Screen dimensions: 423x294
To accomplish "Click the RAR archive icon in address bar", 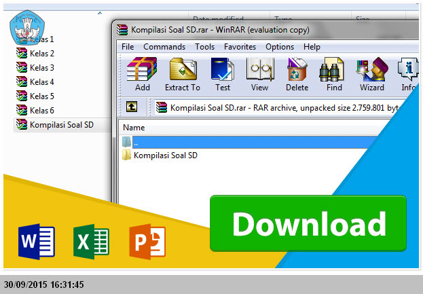I will (x=162, y=107).
